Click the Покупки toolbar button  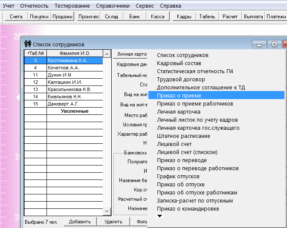coord(39,17)
